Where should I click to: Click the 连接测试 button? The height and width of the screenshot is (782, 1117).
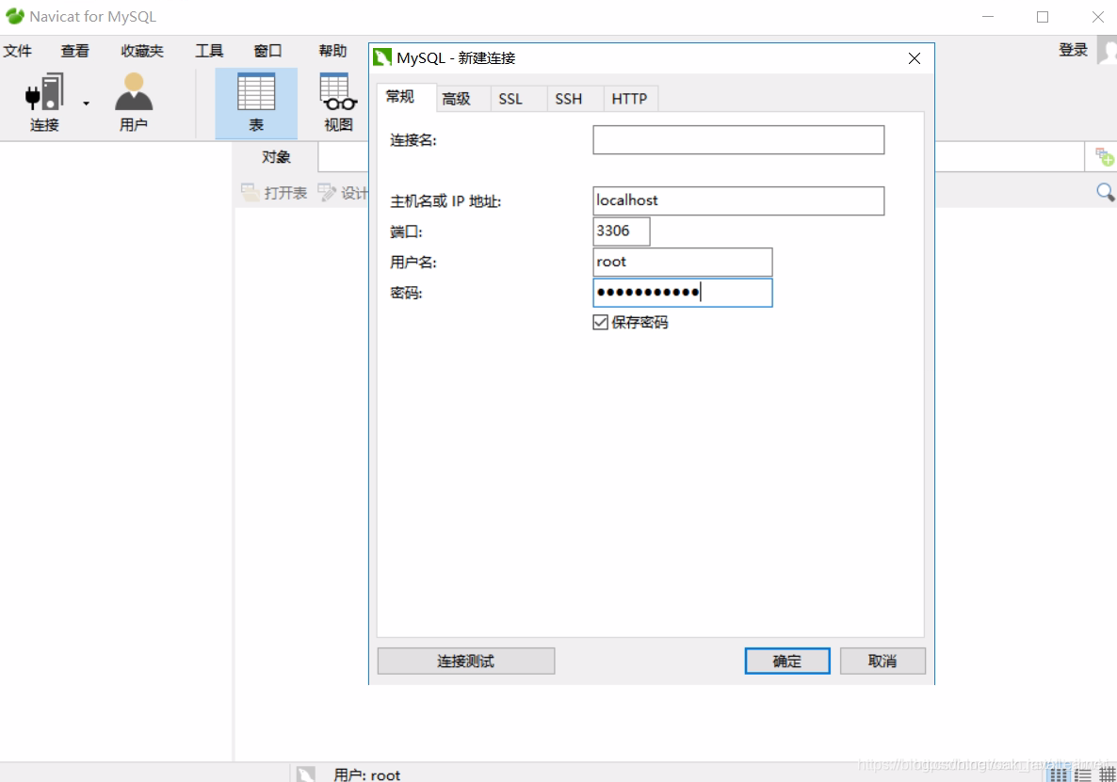pos(466,661)
